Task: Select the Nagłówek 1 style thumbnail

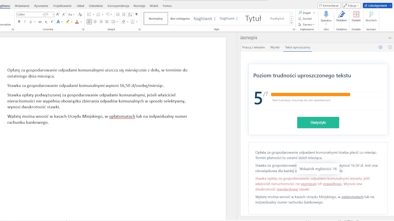Action: click(204, 19)
